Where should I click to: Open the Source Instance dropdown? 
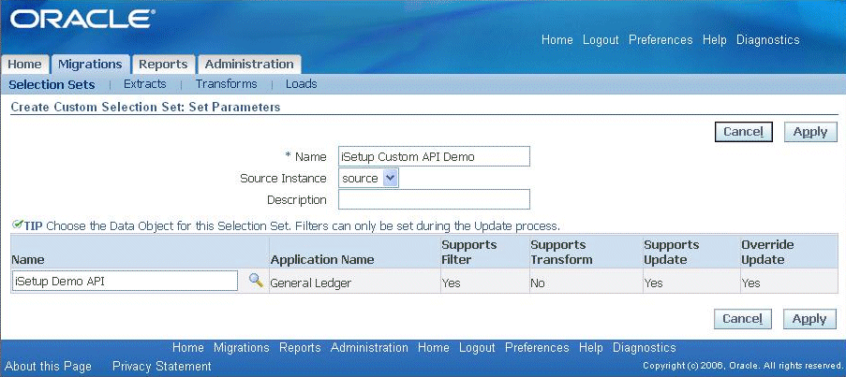pyautogui.click(x=368, y=179)
